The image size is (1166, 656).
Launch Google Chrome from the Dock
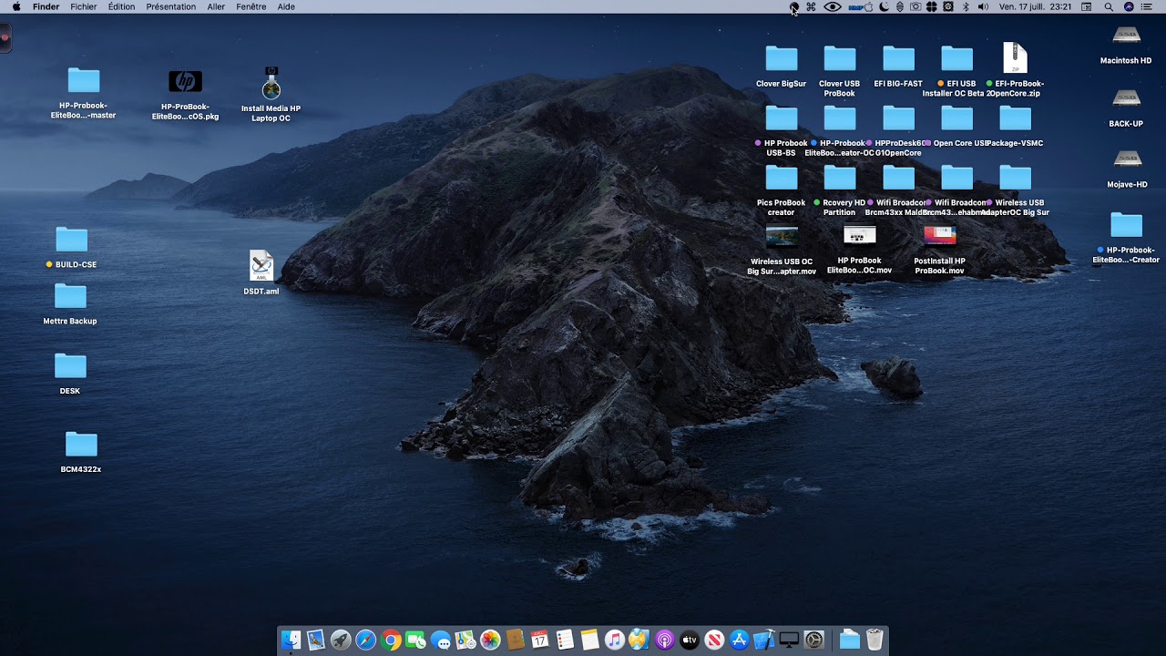pos(391,640)
